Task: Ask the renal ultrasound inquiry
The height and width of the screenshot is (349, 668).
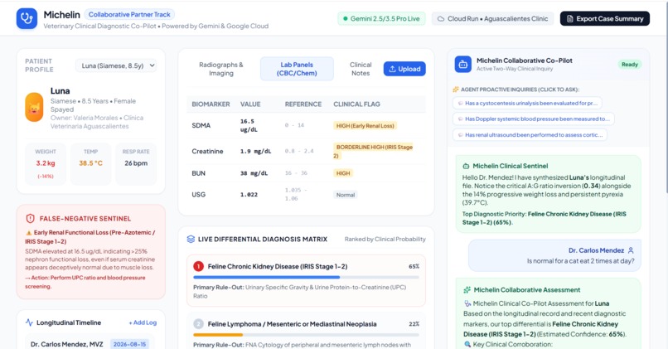Action: click(530, 134)
